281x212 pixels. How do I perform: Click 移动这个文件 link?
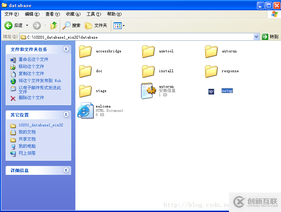[x=31, y=67]
